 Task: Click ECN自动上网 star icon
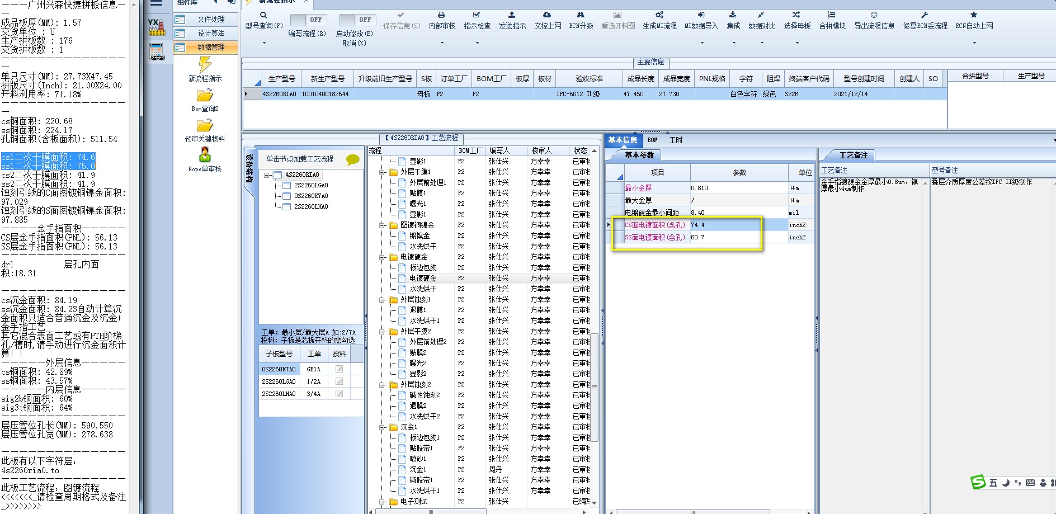(974, 15)
